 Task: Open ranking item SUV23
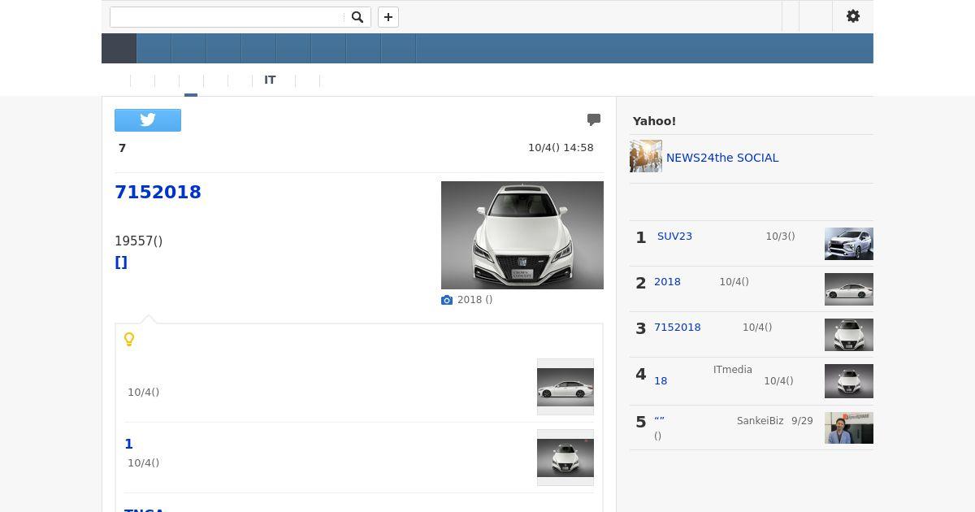tap(674, 236)
